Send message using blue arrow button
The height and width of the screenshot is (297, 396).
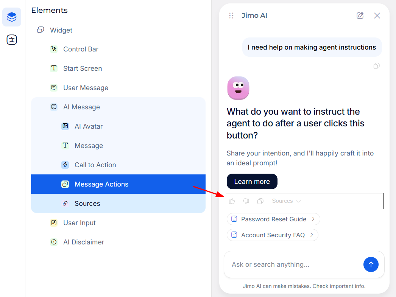point(371,264)
